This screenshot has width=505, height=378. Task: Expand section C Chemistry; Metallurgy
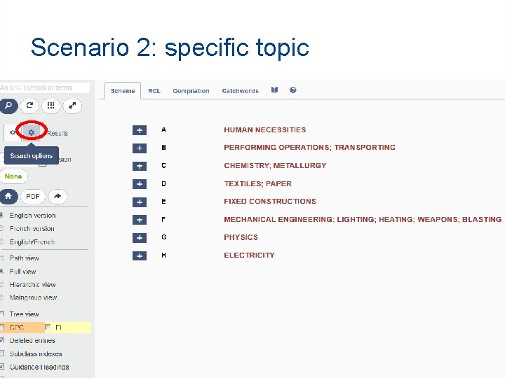click(x=140, y=166)
